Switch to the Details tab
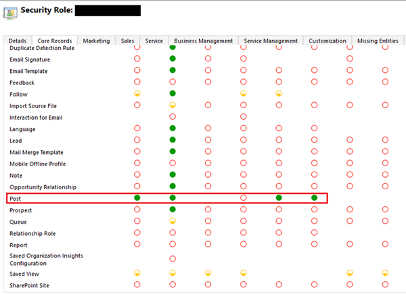 pyautogui.click(x=18, y=41)
